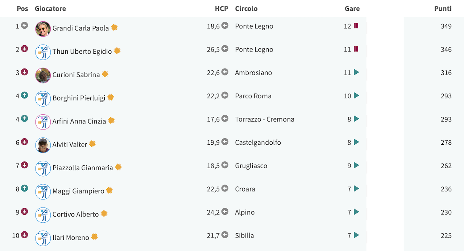Sort by the HCP column header
Image resolution: width=464 pixels, height=251 pixels.
[221, 8]
